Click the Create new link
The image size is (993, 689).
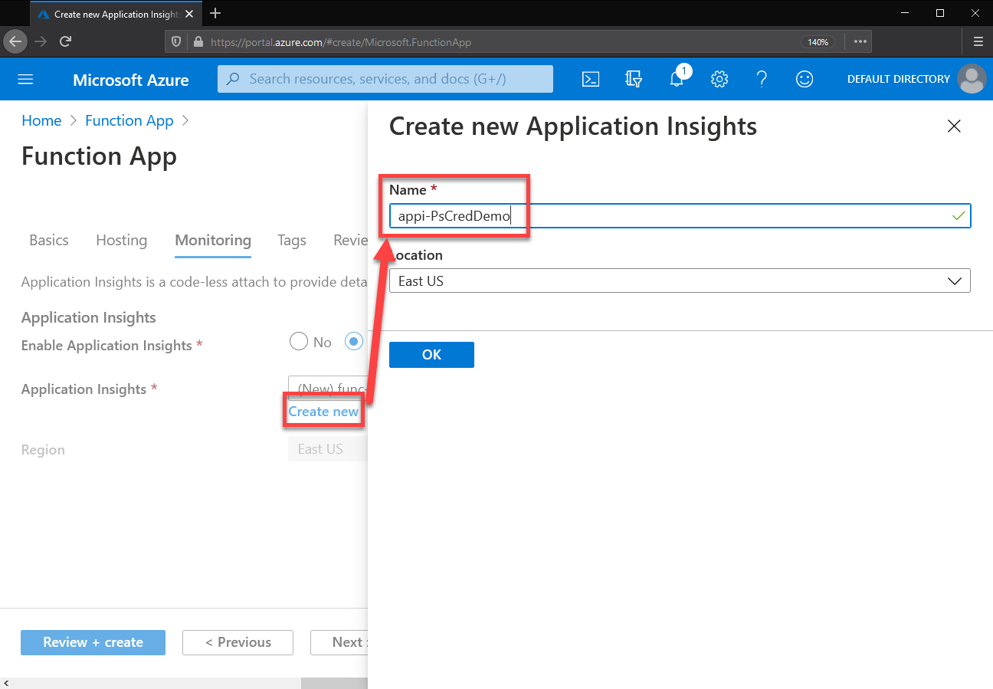323,412
